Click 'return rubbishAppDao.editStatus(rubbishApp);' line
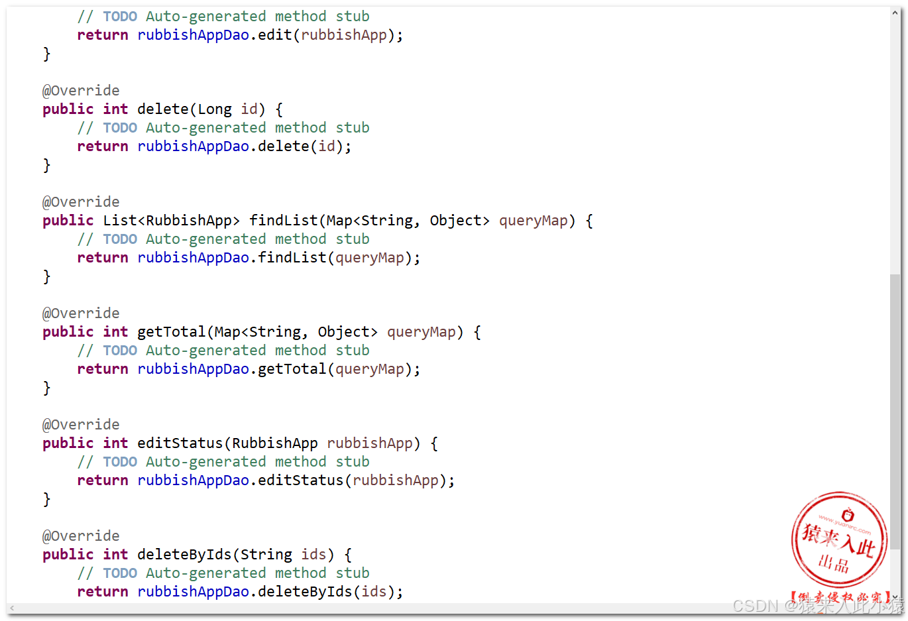Screen dimensions: 908x621 [x=266, y=480]
